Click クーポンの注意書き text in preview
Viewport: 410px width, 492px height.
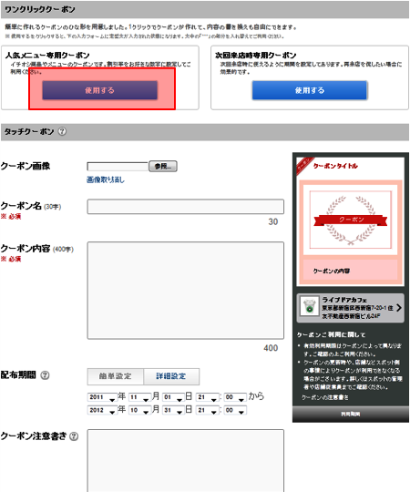pos(325,397)
